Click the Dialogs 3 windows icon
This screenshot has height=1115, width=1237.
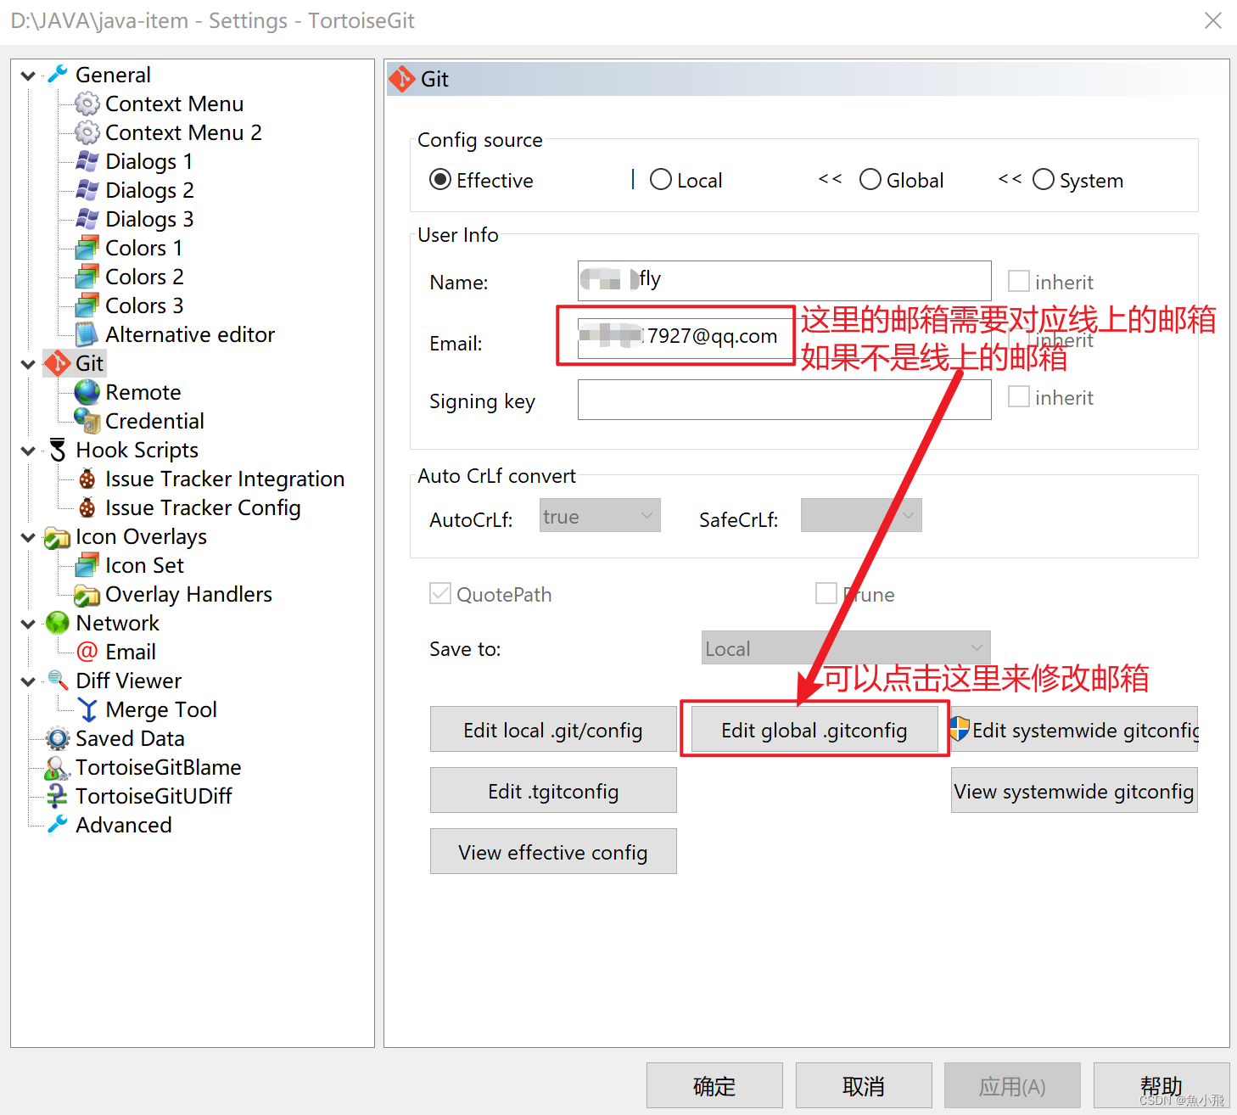coord(87,219)
